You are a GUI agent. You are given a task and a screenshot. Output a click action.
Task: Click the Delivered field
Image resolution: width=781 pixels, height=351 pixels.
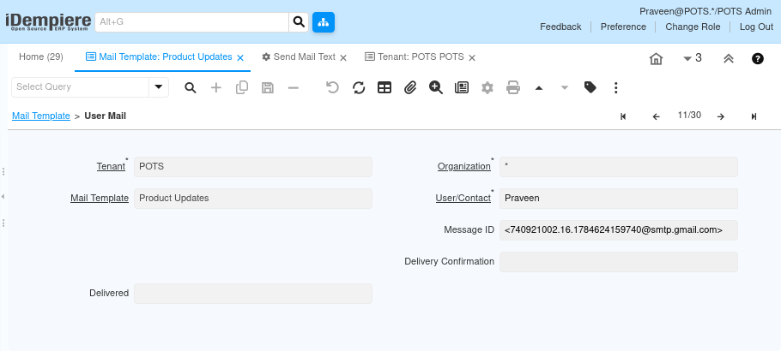253,294
